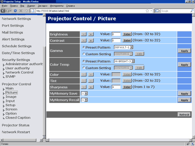195x146 pixels.
Task: Open the Правка menu
Action: point(14,6)
